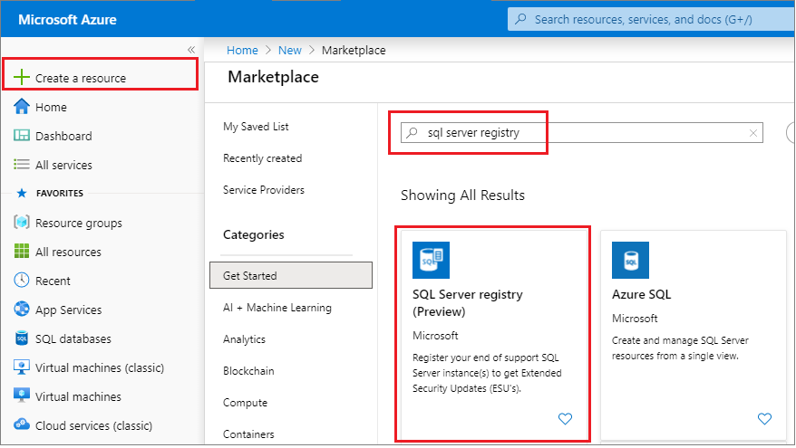The width and height of the screenshot is (796, 448).
Task: Click the Azure SQL tile icon
Action: (630, 260)
